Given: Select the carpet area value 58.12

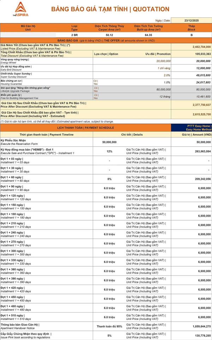Looking at the screenshot, I should click(x=109, y=35).
